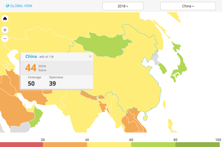Click the globe icon beside Global View
Viewport: 222px width, 147px height.
coord(8,6)
